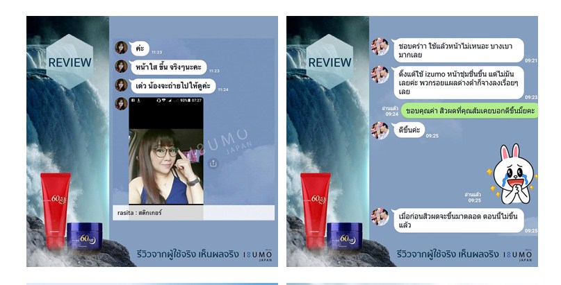Click green "ขอบคุณค่า สิวผดที่คุณส้มเคยบอกดีขึ้นมั้ยคะ" bubble
The width and height of the screenshot is (561, 285).
[469, 110]
